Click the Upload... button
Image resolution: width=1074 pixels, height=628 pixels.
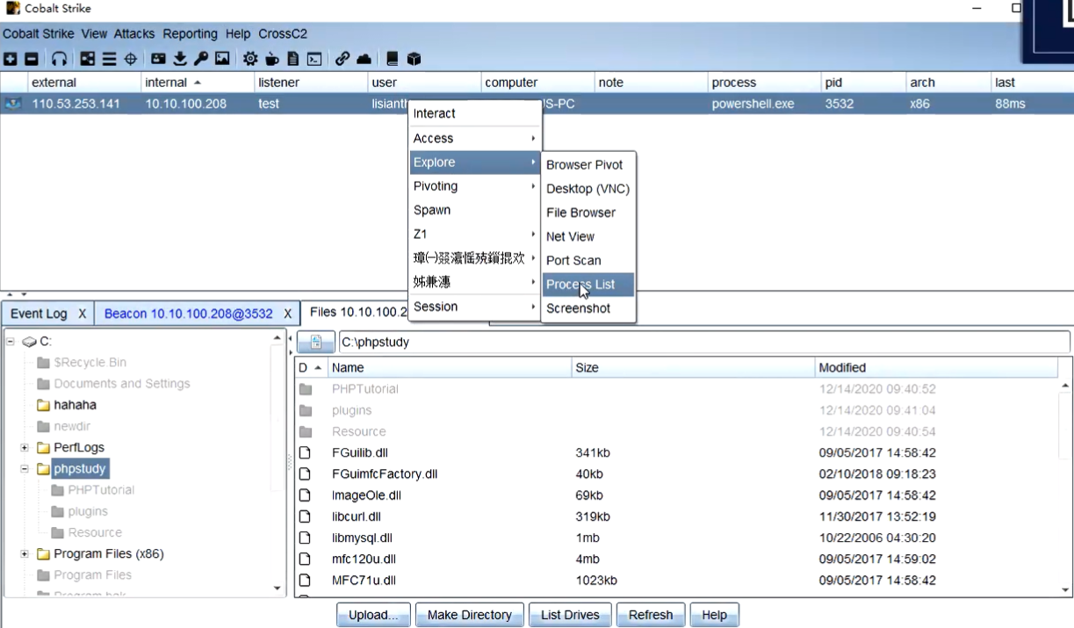tap(373, 615)
